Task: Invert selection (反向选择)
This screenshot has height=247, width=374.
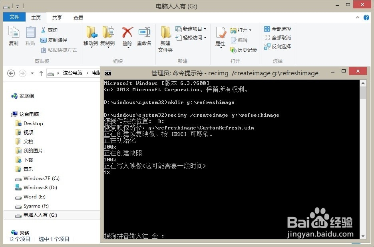Action: (x=278, y=46)
